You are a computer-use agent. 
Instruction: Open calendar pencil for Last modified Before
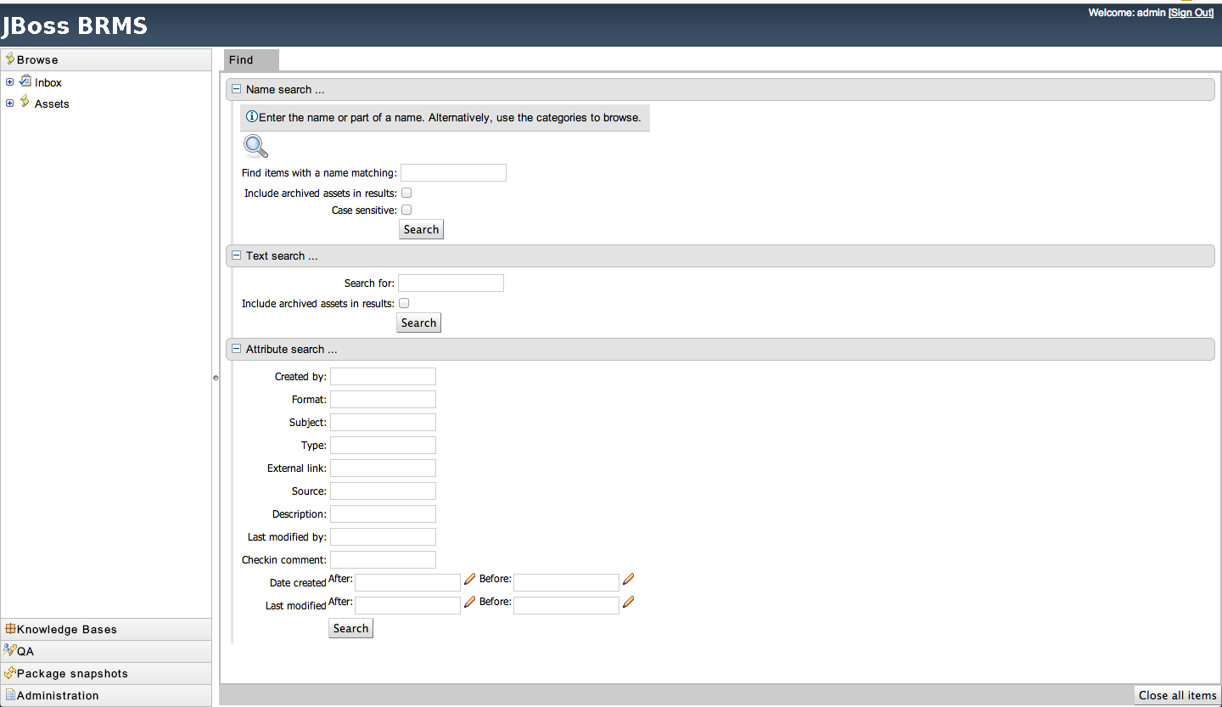pyautogui.click(x=628, y=603)
